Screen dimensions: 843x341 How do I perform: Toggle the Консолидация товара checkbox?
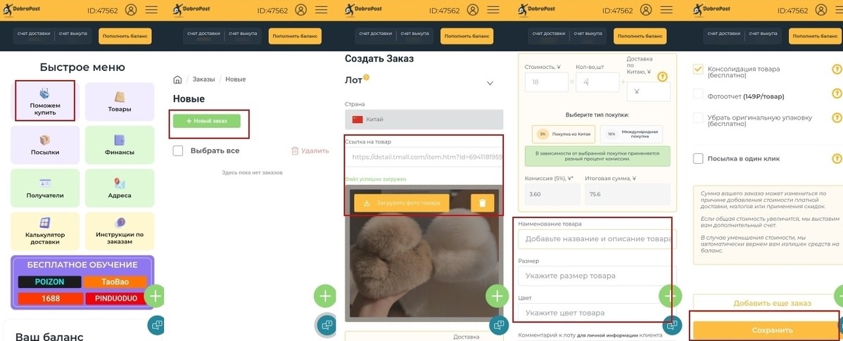[698, 70]
